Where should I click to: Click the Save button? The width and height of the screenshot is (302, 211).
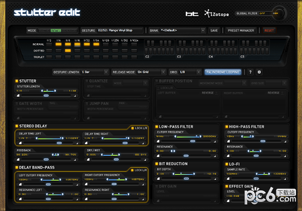click(x=214, y=30)
